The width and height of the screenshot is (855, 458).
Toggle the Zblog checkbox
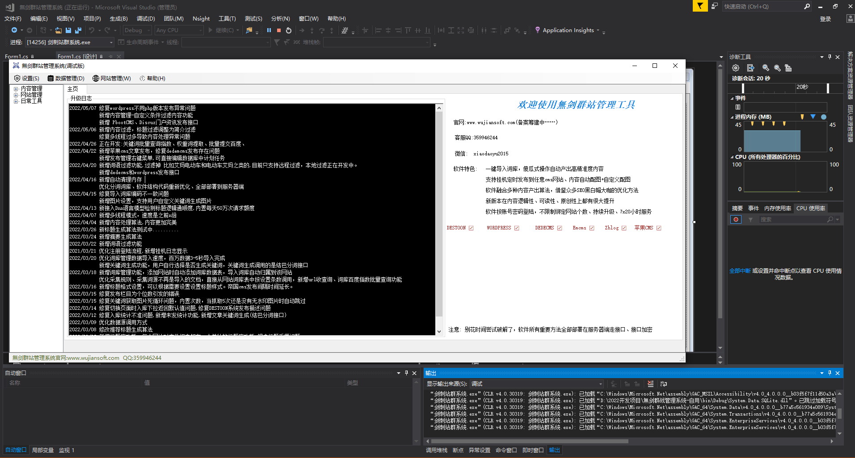click(x=624, y=228)
